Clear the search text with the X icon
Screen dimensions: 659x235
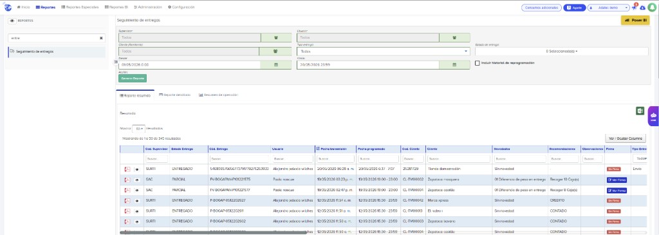point(101,38)
